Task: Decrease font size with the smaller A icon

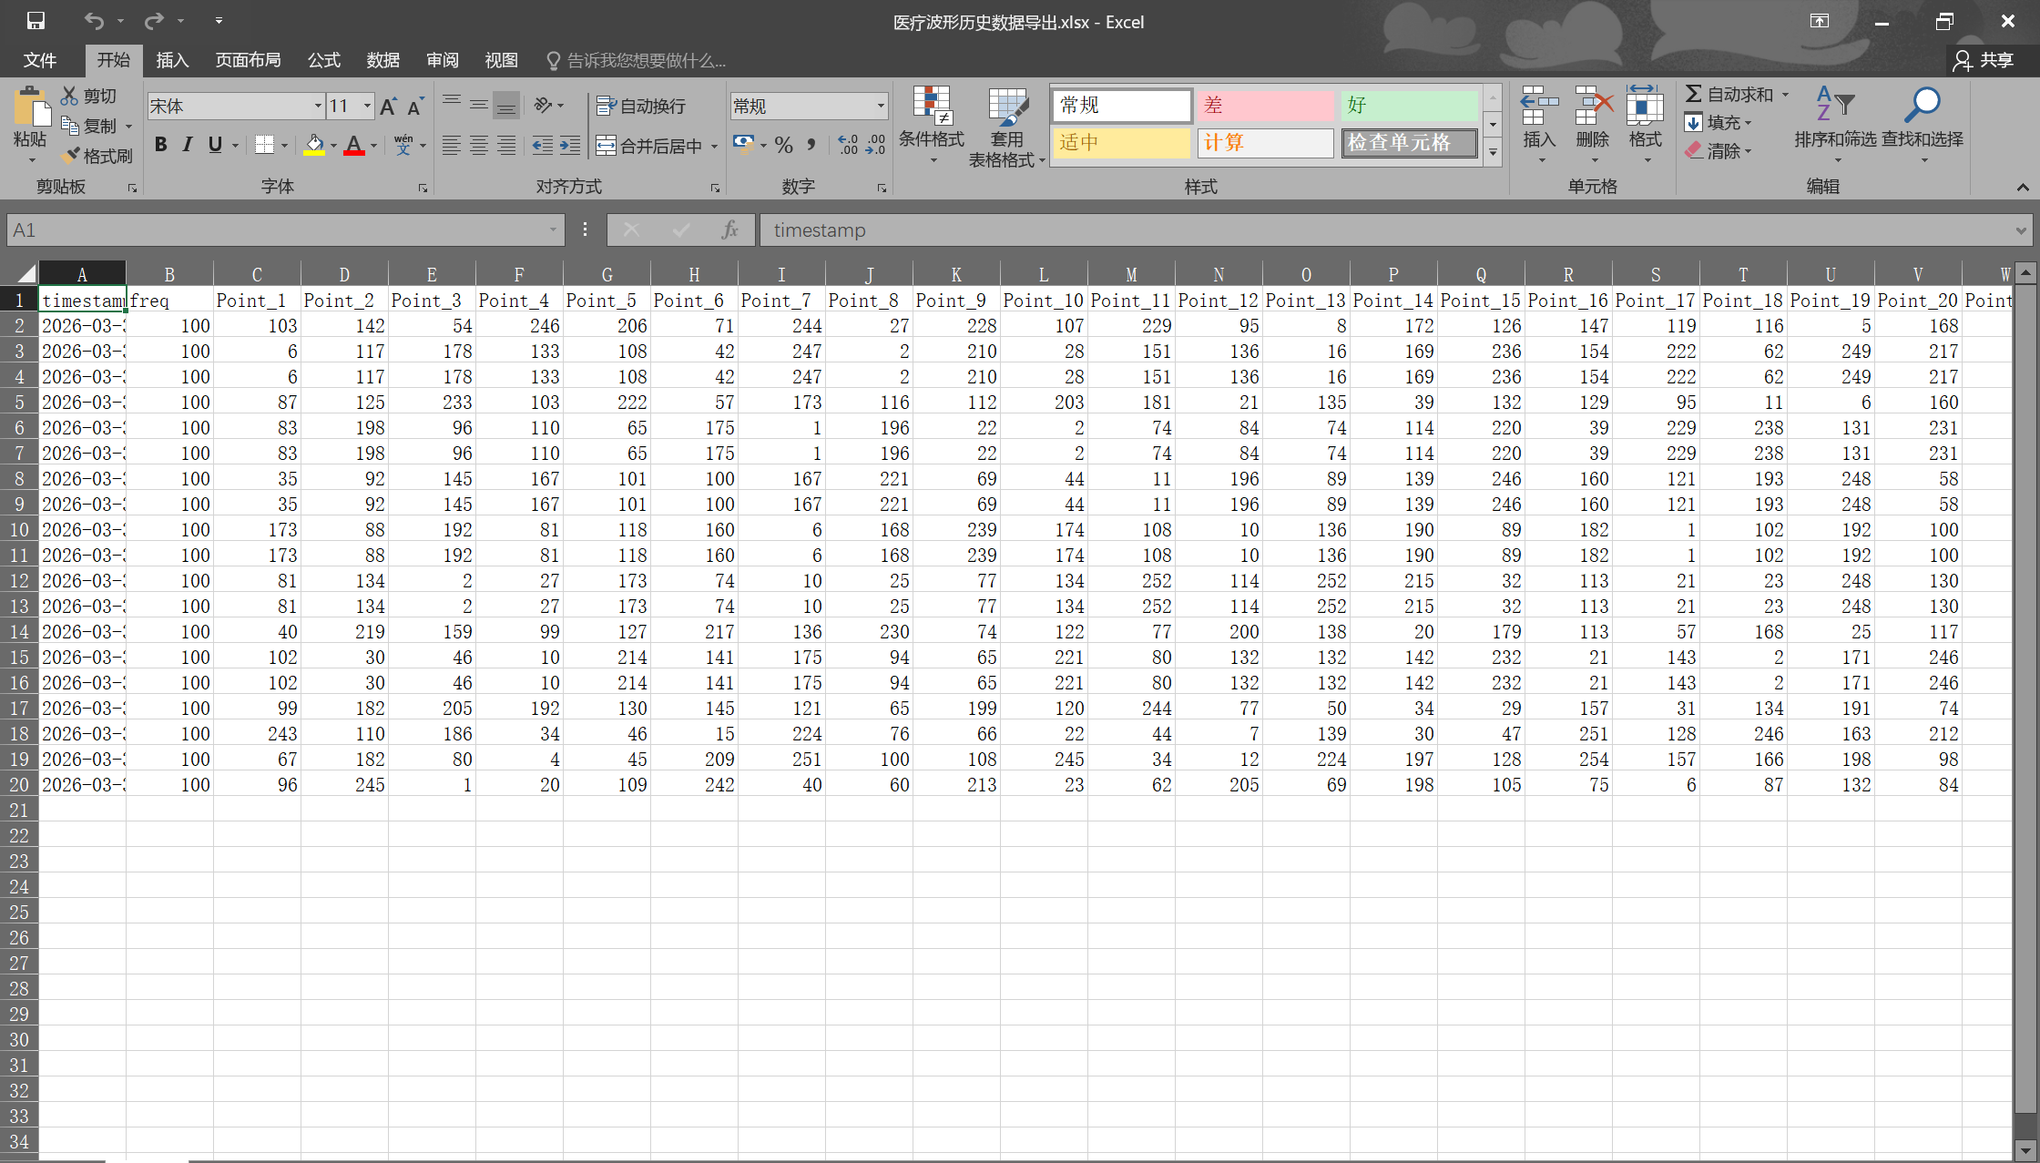Action: (415, 107)
